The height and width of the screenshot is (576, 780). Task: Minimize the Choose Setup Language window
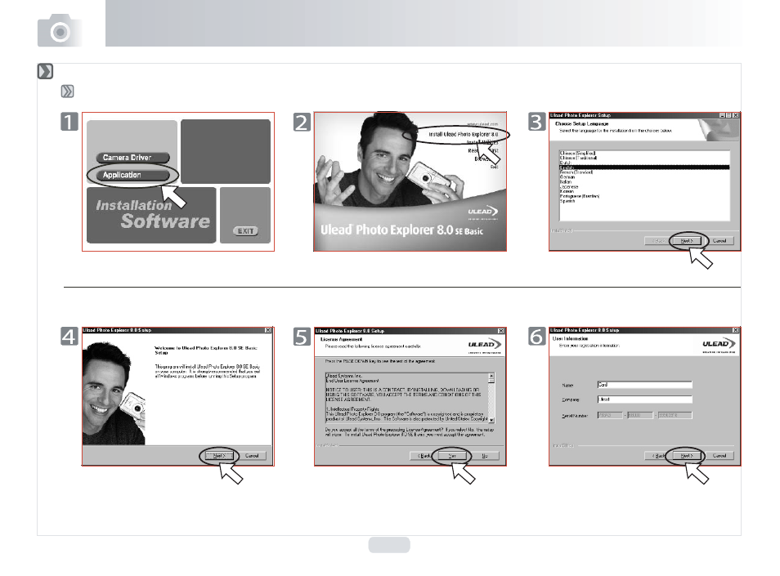722,115
